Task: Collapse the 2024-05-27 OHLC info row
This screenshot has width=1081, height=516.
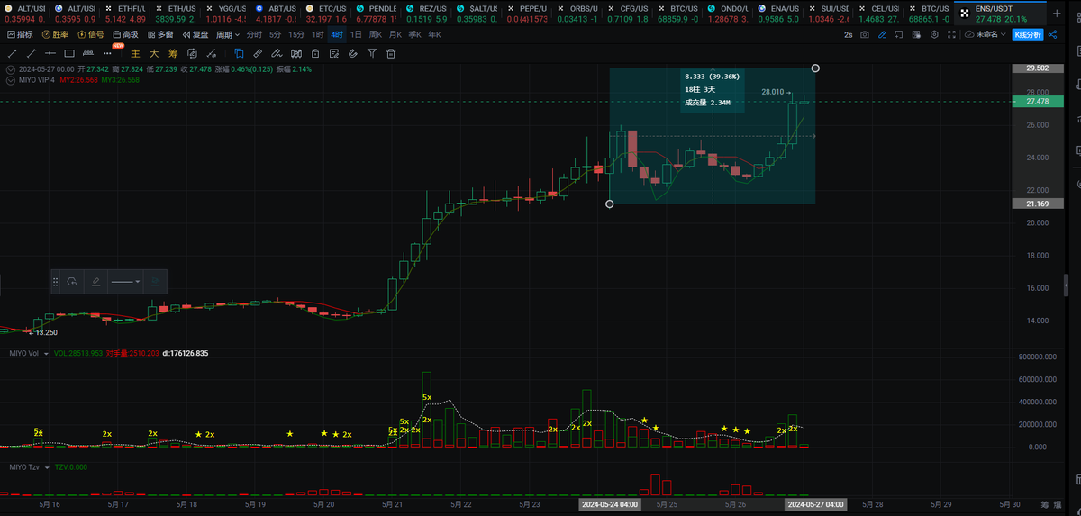Action: click(x=10, y=69)
